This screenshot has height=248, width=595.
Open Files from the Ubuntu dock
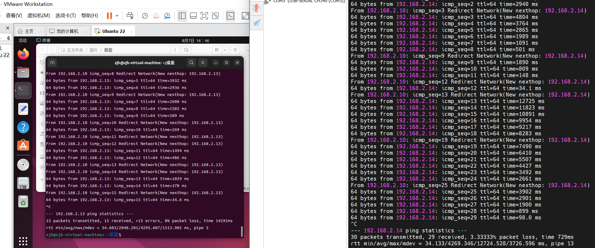(23, 72)
